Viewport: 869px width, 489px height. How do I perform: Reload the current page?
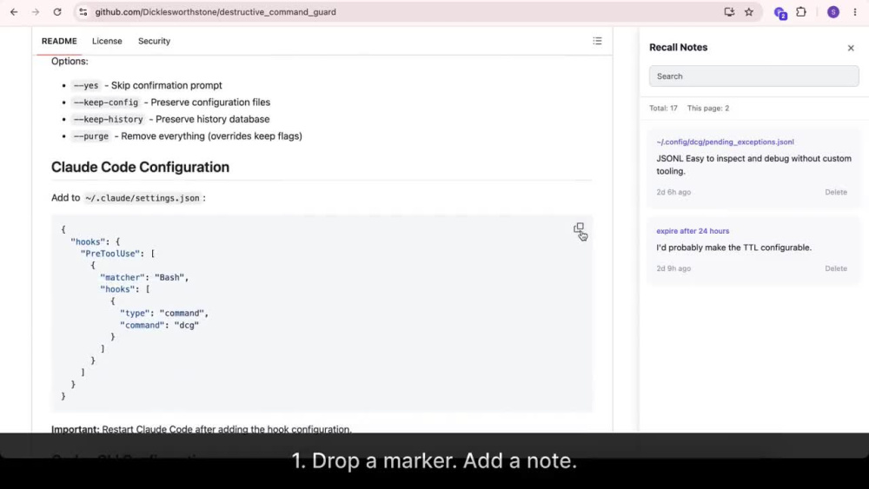(x=57, y=11)
